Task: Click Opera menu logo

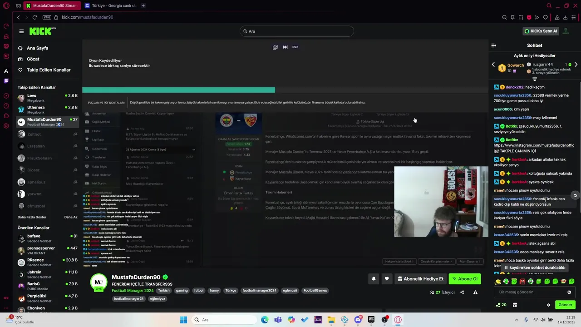Action: (x=6, y=6)
